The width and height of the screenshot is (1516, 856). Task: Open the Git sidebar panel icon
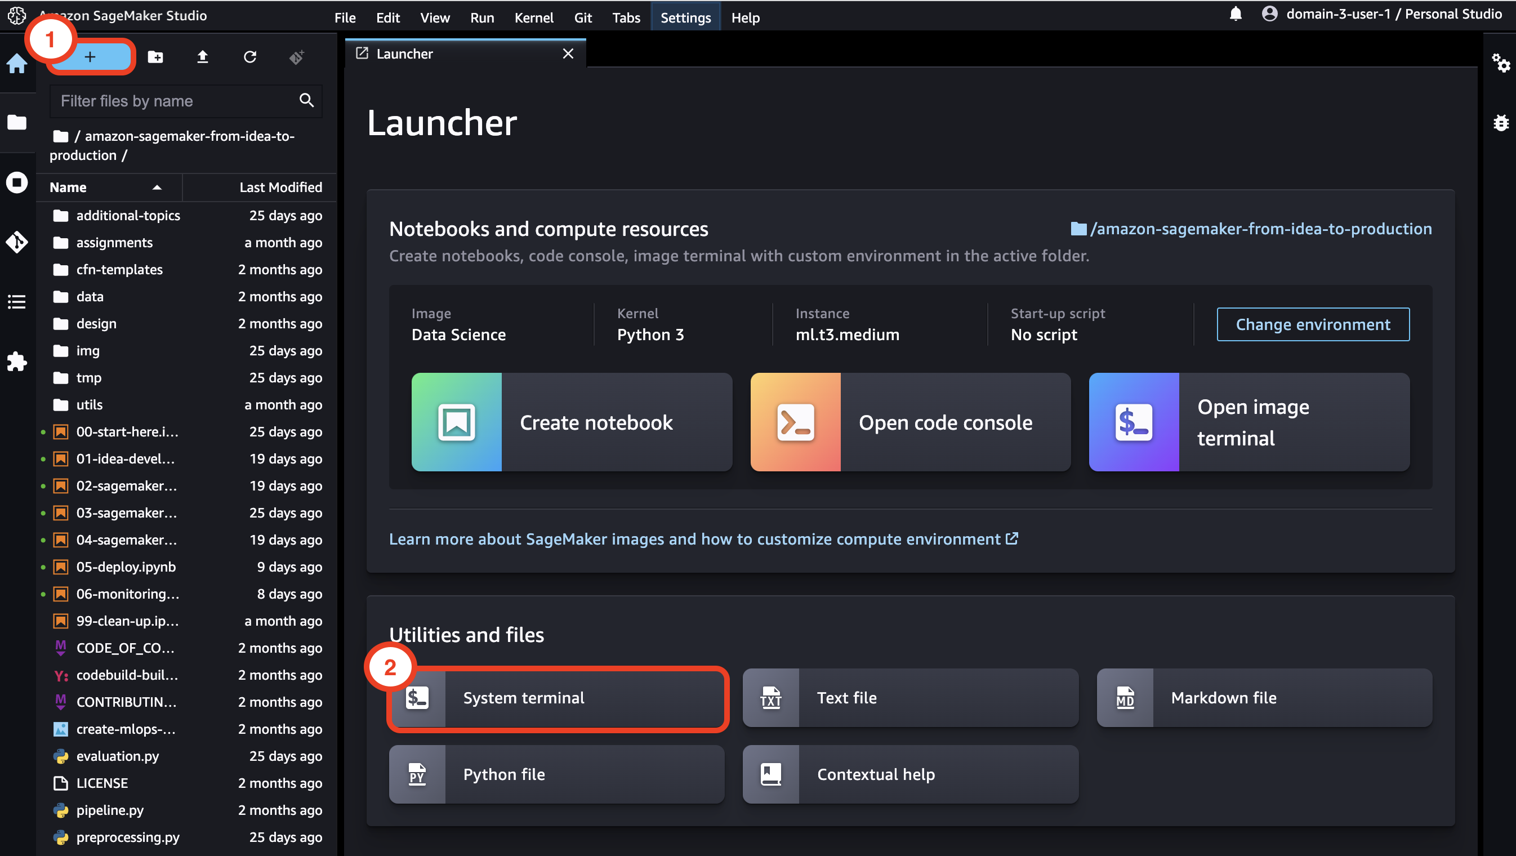[16, 242]
